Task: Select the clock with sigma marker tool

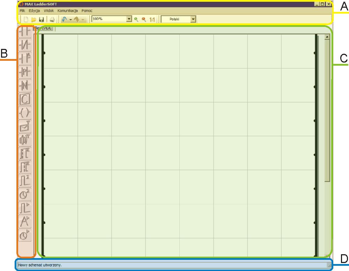Action: (x=25, y=194)
